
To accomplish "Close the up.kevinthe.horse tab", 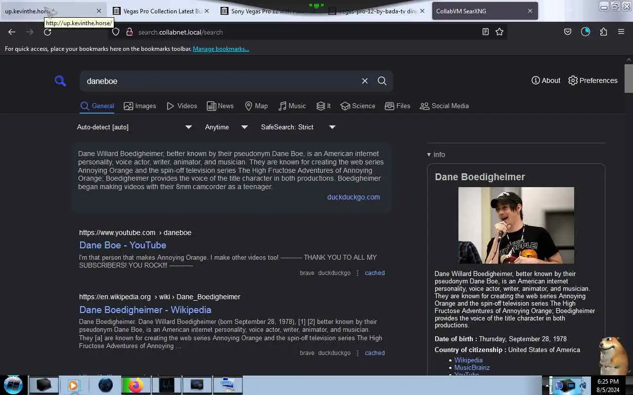I will 99,11.
